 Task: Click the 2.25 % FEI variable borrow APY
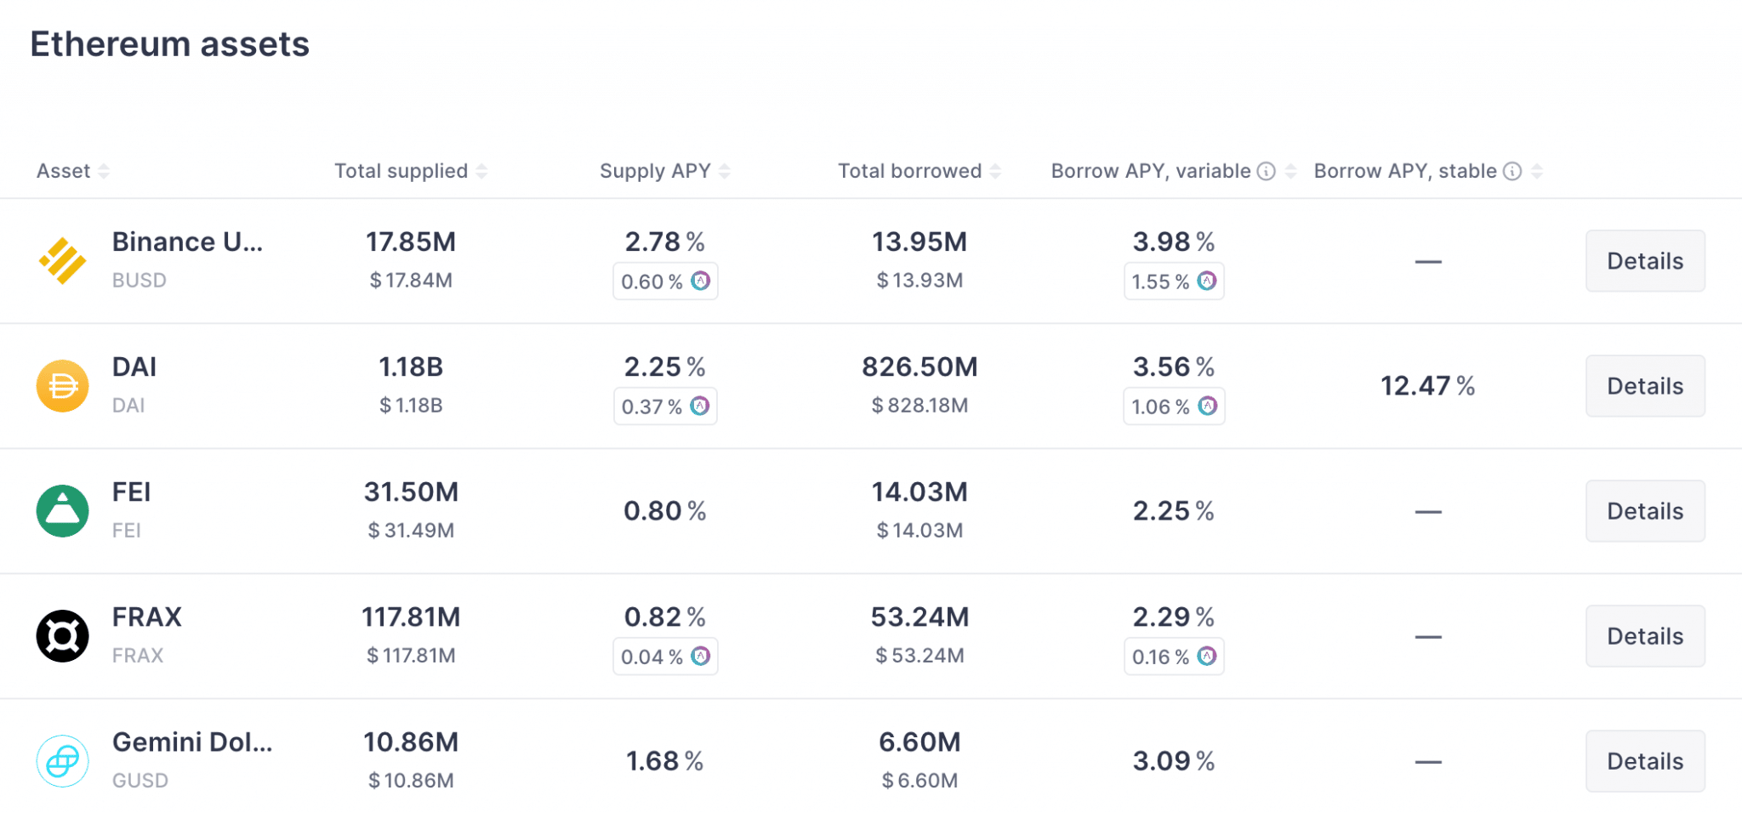(x=1174, y=511)
